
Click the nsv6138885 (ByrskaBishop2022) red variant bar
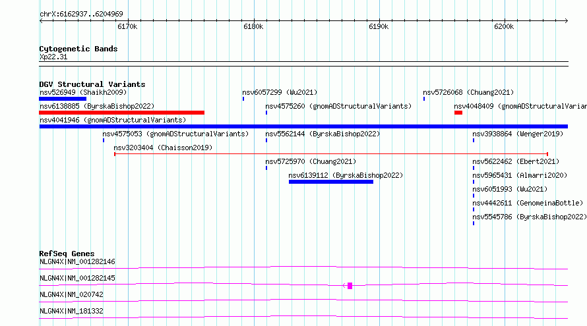121,113
